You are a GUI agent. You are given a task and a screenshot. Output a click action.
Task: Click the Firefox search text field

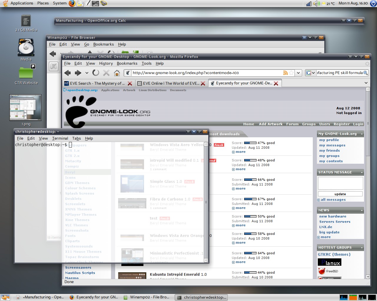click(340, 73)
